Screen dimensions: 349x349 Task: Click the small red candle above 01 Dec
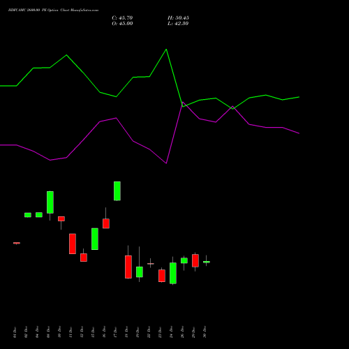(x=17, y=243)
